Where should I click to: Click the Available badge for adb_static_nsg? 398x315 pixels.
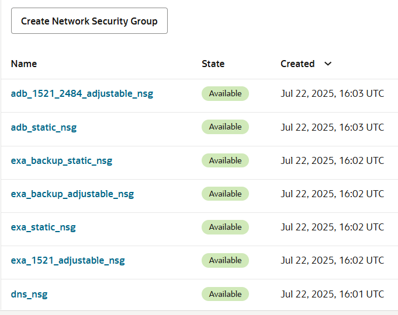[225, 127]
